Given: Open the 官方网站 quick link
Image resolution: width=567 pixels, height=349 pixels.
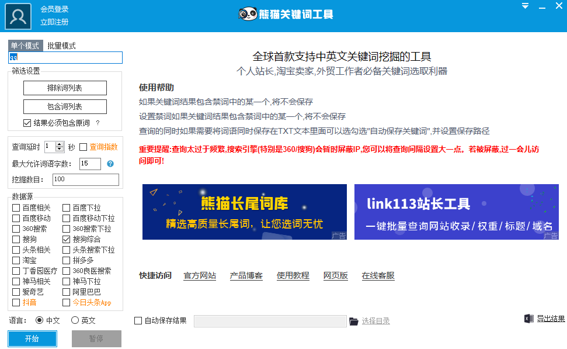Looking at the screenshot, I should pos(200,276).
